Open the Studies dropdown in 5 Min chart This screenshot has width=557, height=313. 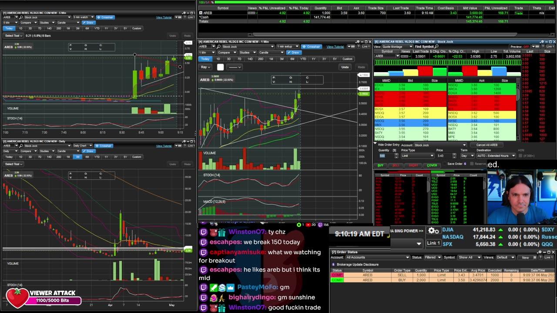coord(47,23)
